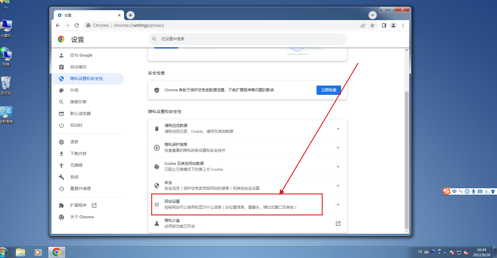This screenshot has width=497, height=258.
Task: Expand the 清除浏览数据 row arrow
Action: coord(338,129)
